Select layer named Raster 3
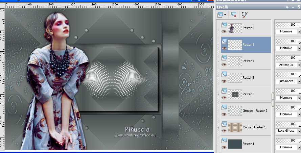The image size is (301, 153). [x=248, y=78]
